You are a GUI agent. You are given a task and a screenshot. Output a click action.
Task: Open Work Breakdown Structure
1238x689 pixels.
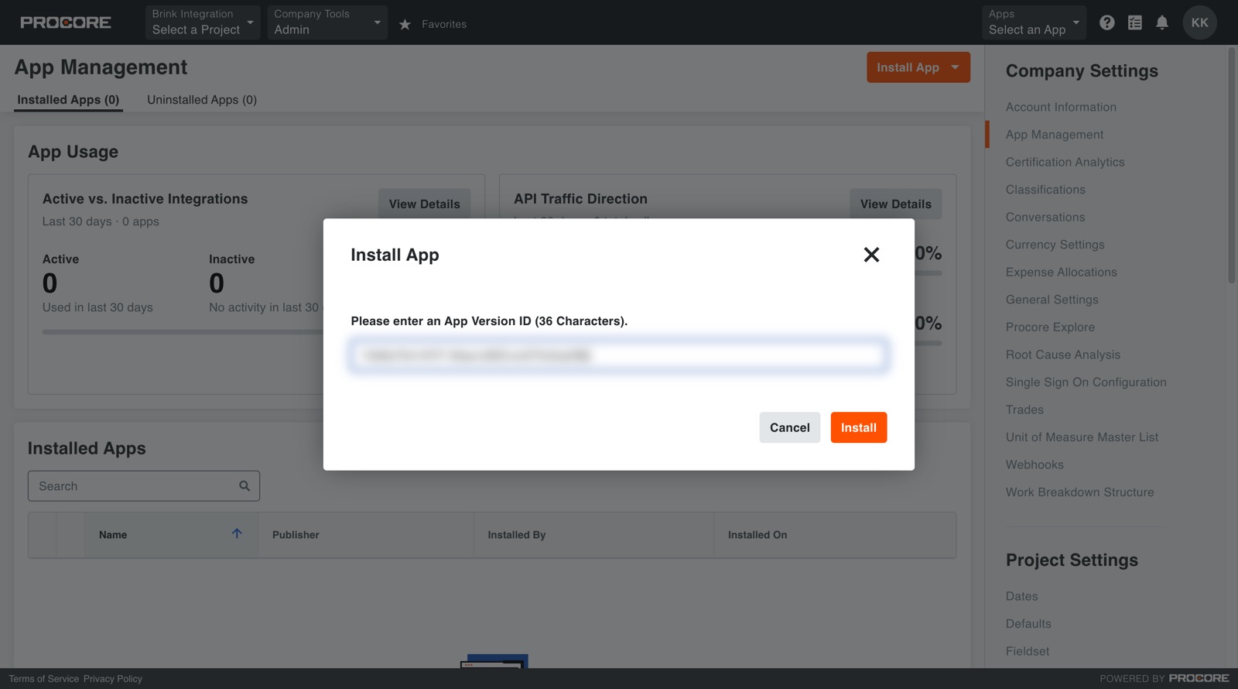coord(1079,492)
